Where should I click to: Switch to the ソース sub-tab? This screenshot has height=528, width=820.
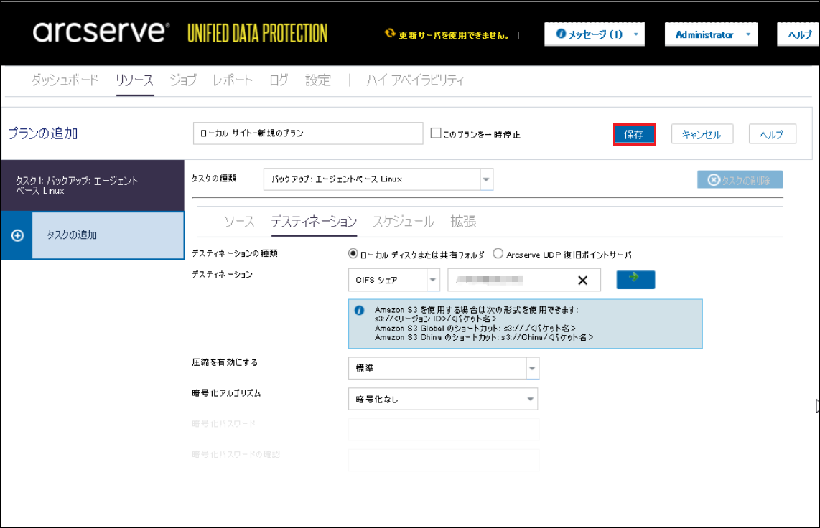coord(239,222)
